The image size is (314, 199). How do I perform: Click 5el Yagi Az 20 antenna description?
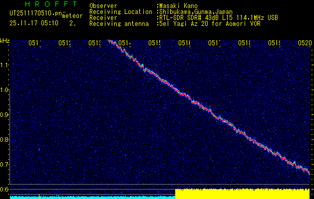(x=210, y=24)
